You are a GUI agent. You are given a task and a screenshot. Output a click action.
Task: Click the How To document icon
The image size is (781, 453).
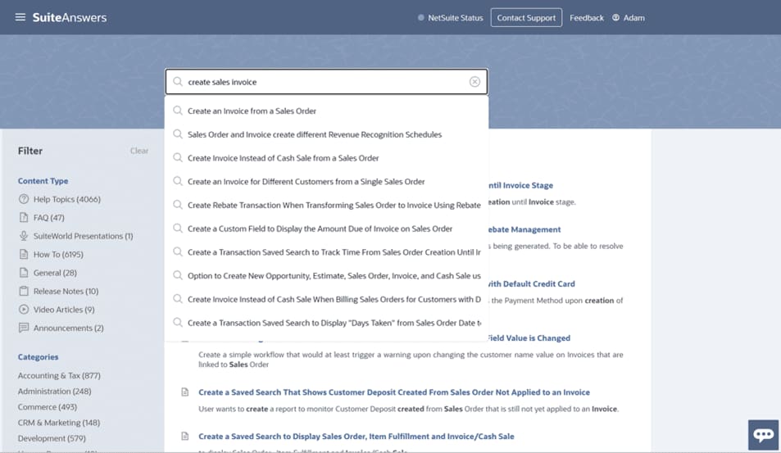tap(24, 255)
